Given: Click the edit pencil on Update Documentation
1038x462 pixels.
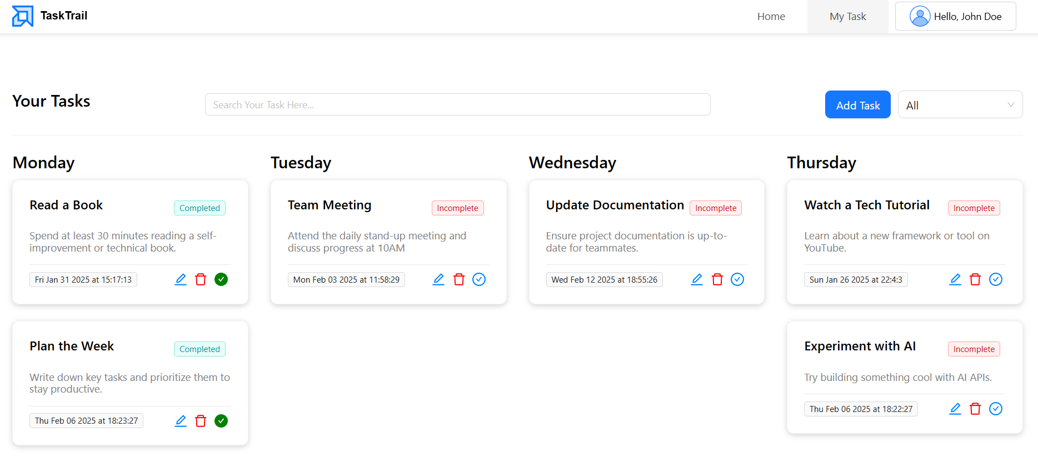Looking at the screenshot, I should (x=696, y=279).
